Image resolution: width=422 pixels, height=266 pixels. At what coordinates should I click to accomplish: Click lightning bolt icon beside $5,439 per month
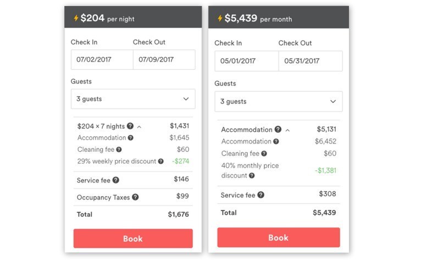(x=220, y=18)
